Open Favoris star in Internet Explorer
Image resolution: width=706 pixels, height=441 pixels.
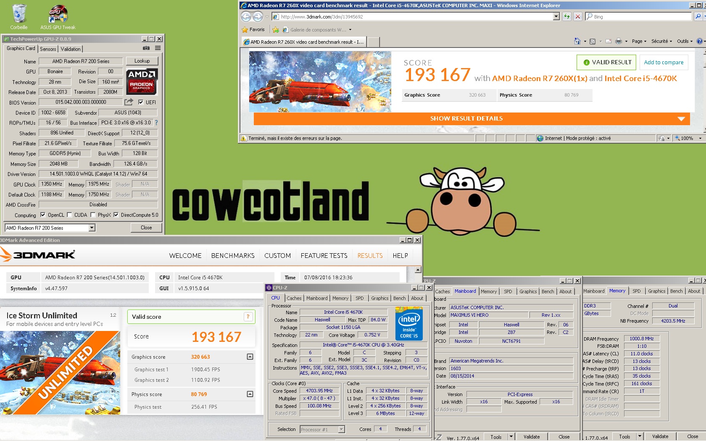tap(253, 29)
